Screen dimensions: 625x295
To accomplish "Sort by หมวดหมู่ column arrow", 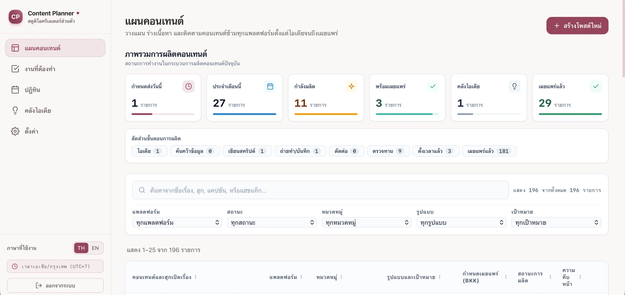I will [341, 277].
